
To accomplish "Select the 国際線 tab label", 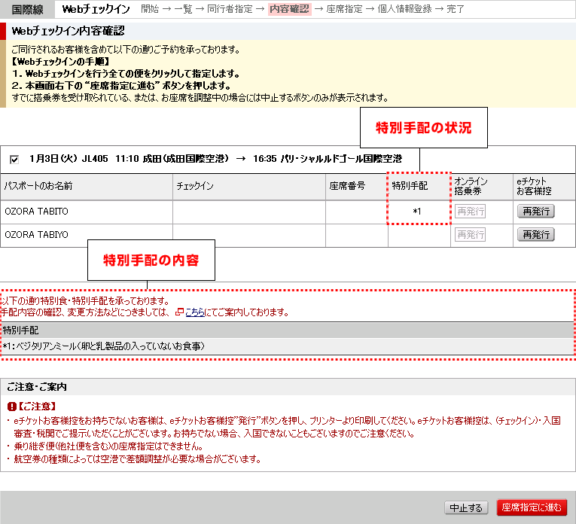I will pyautogui.click(x=27, y=9).
